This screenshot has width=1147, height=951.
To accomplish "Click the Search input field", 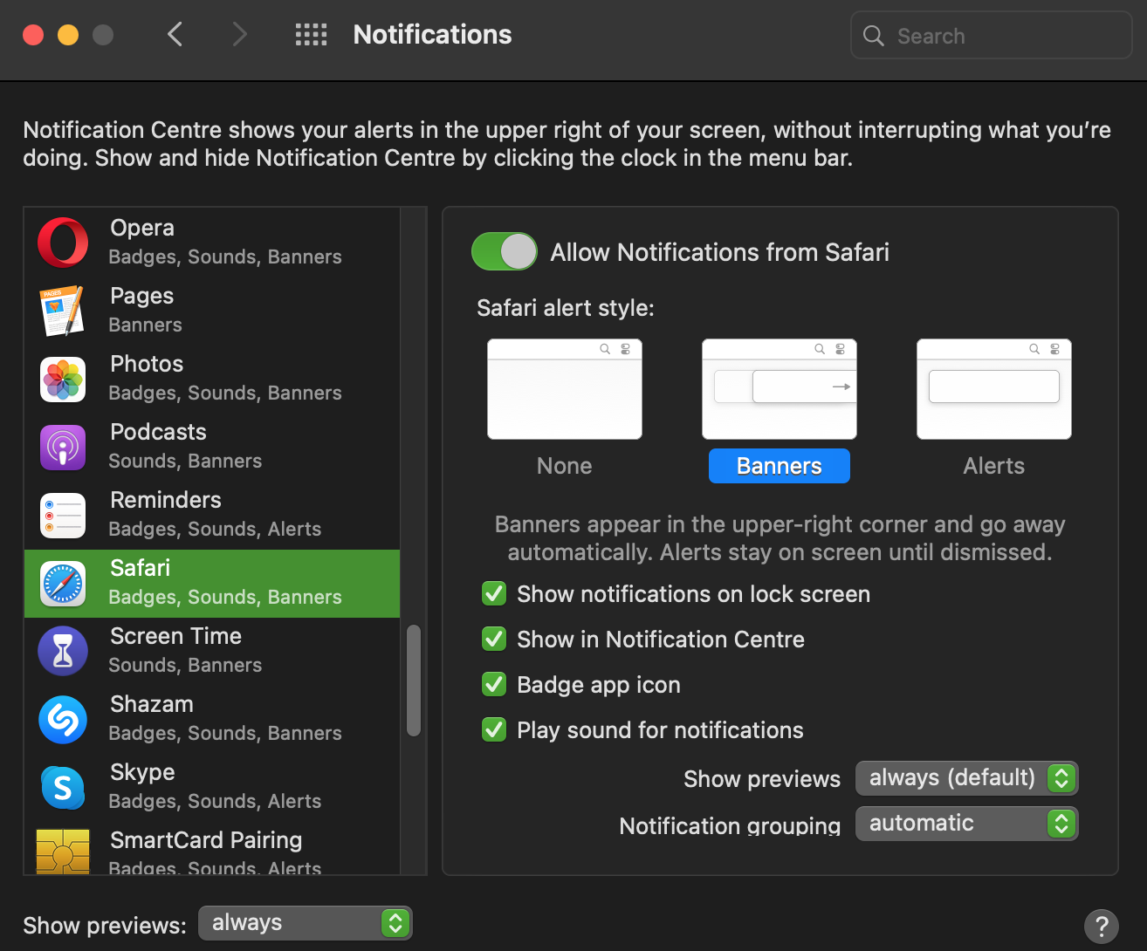I will tap(992, 36).
